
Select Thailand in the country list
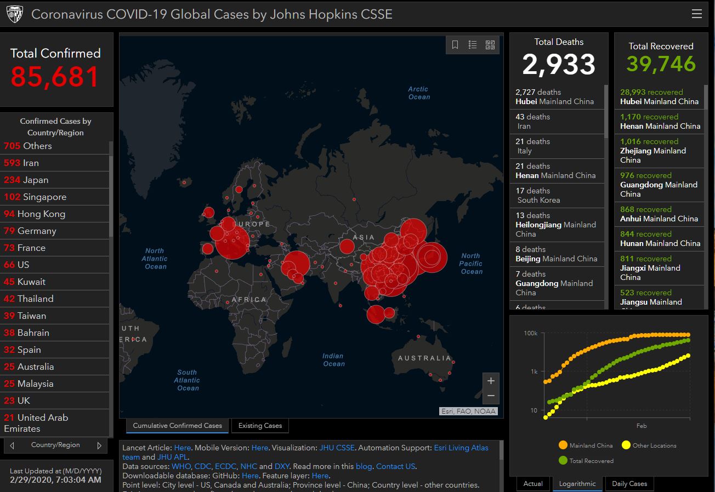55,299
